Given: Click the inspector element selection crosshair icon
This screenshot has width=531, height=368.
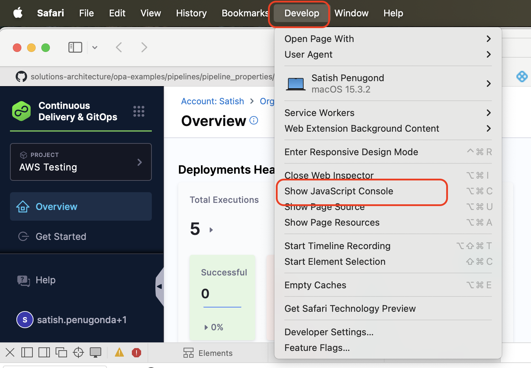Looking at the screenshot, I should pos(78,353).
